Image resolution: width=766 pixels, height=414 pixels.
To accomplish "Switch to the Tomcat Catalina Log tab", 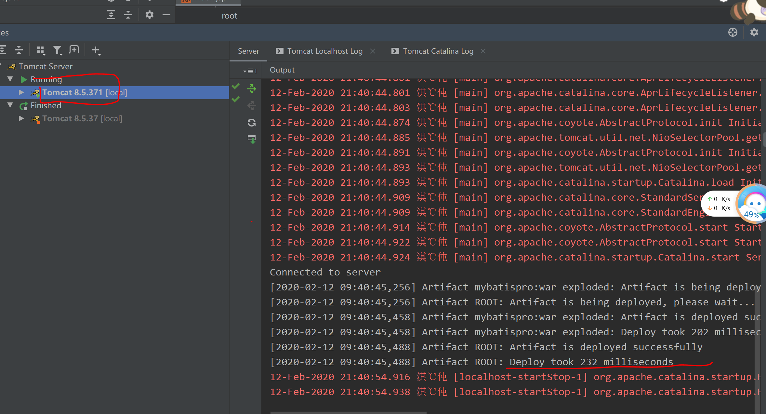I will pyautogui.click(x=438, y=51).
